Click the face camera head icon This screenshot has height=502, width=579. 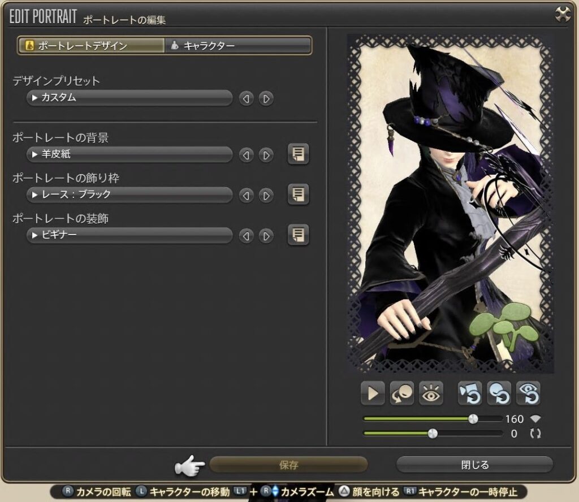point(402,393)
